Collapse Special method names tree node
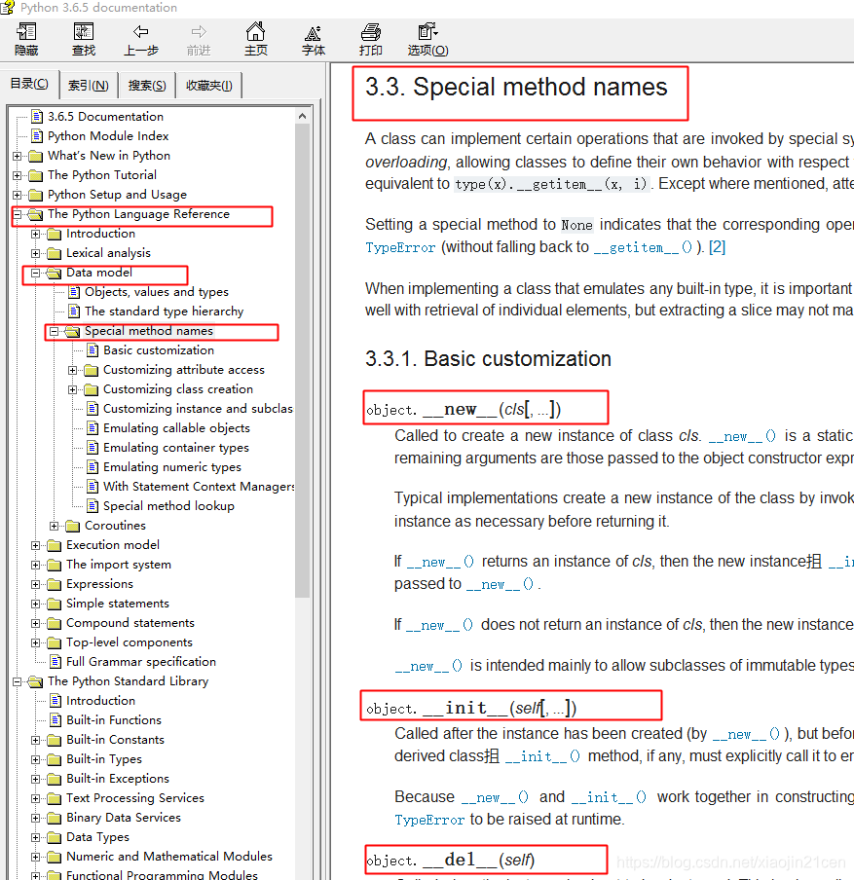 point(54,331)
